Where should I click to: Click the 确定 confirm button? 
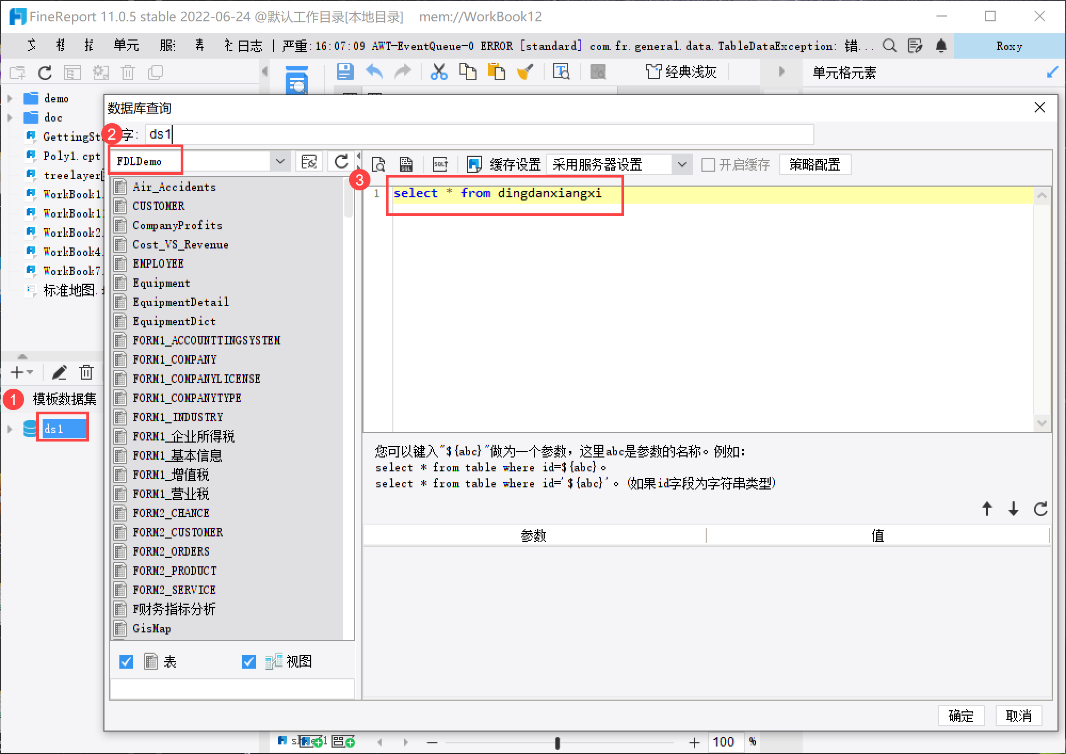click(960, 716)
